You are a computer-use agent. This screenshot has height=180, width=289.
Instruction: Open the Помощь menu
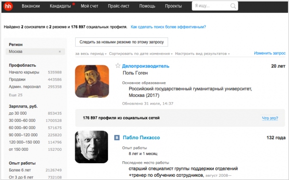147,6
